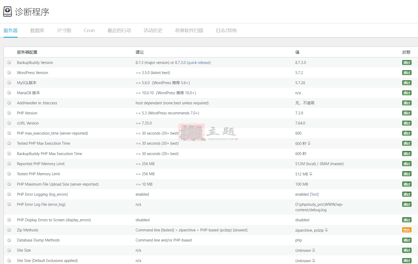The height and width of the screenshot is (264, 418).
Task: Refresh the Tested PHP Max Execution Time value
Action: click(309, 143)
